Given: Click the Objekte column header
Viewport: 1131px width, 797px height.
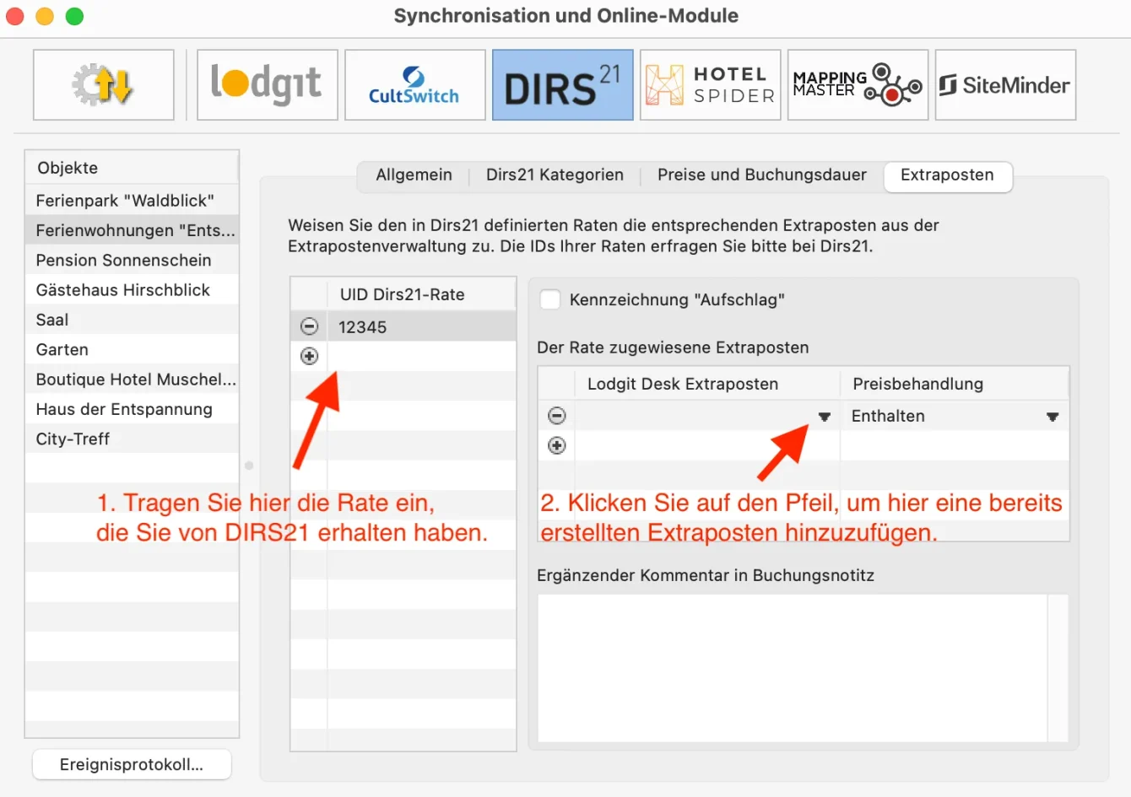Looking at the screenshot, I should [x=132, y=168].
